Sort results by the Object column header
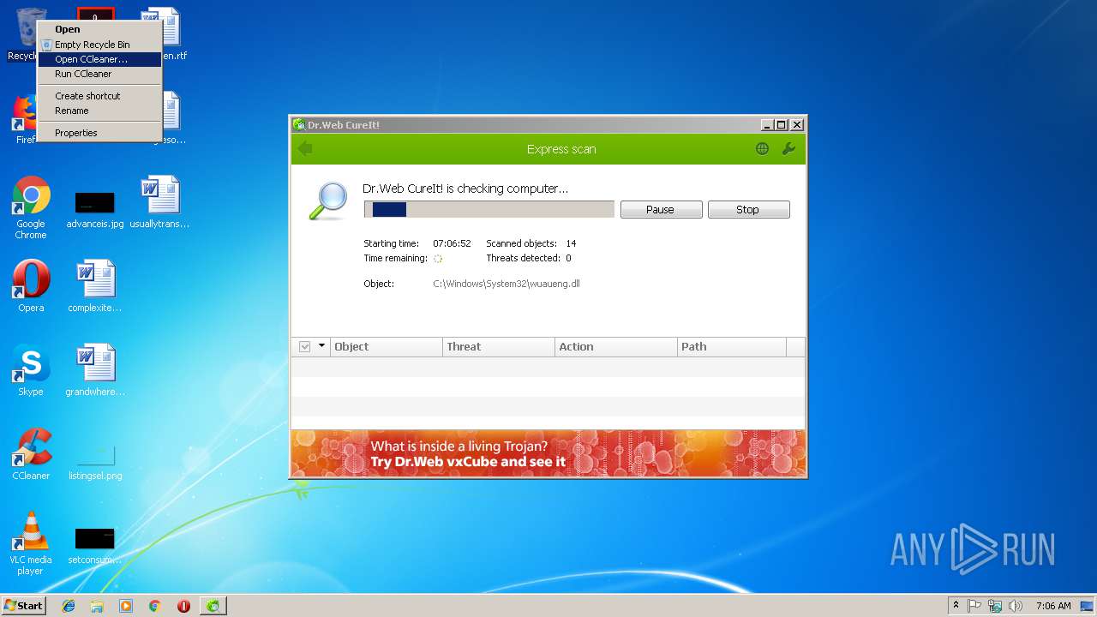1097x617 pixels. click(386, 346)
